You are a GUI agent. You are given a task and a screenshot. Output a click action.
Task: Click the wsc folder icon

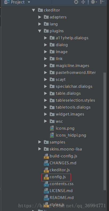click(x=52, y=121)
